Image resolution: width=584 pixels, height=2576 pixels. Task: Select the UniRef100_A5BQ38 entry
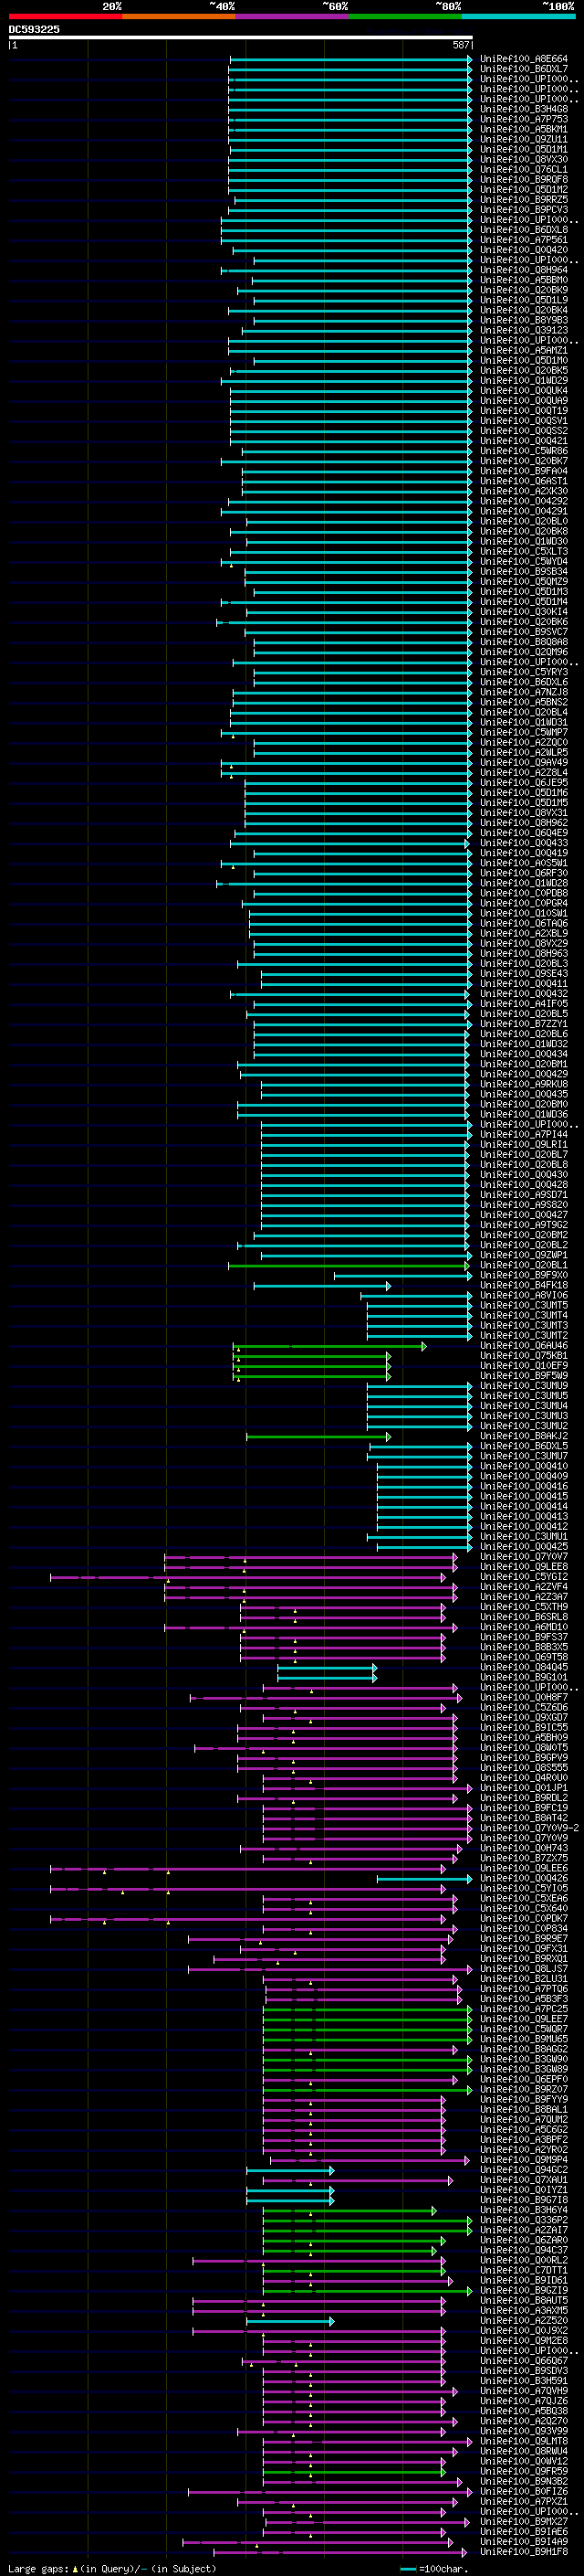tap(523, 2411)
